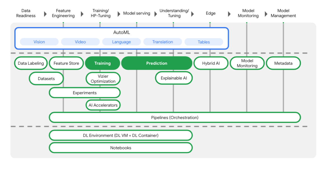Select Vizier Optimization box

(x=103, y=79)
